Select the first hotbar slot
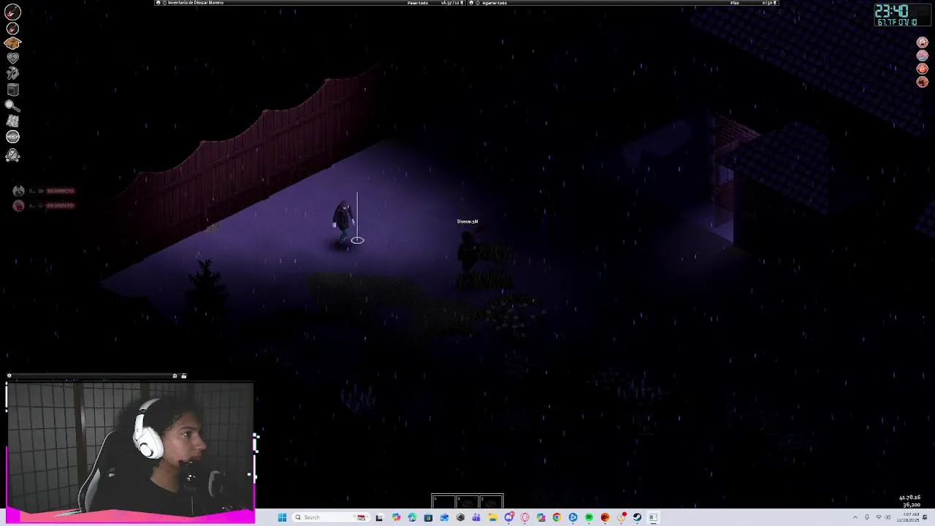The image size is (935, 526). coord(443,501)
